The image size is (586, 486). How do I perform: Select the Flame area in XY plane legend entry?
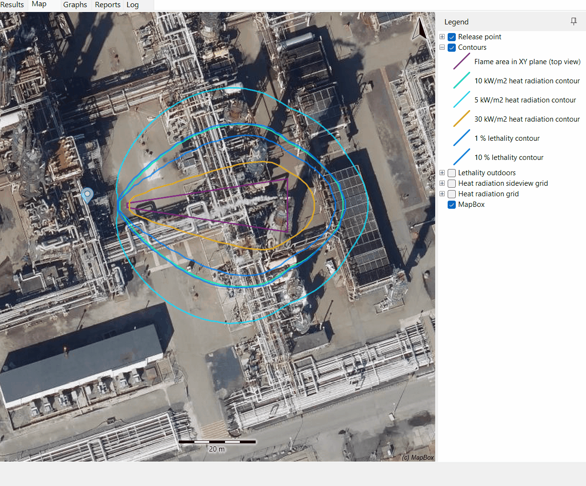click(x=527, y=61)
